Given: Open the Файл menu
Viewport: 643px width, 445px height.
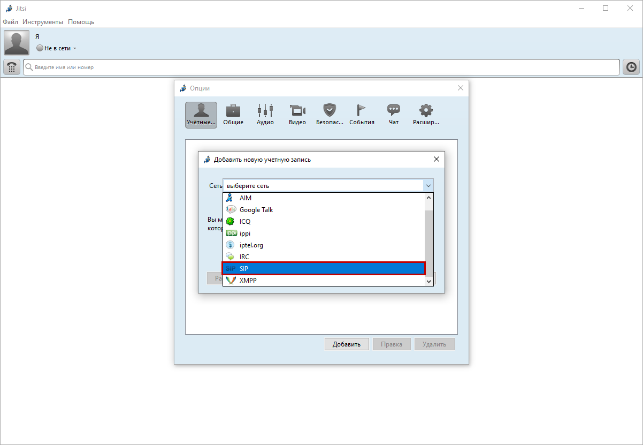Looking at the screenshot, I should click(x=10, y=22).
